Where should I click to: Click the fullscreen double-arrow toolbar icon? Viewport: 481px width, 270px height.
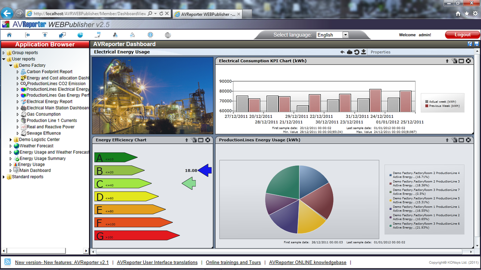tap(62, 35)
